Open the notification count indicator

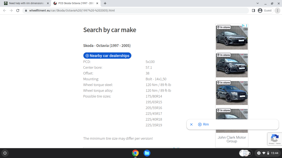[259, 153]
